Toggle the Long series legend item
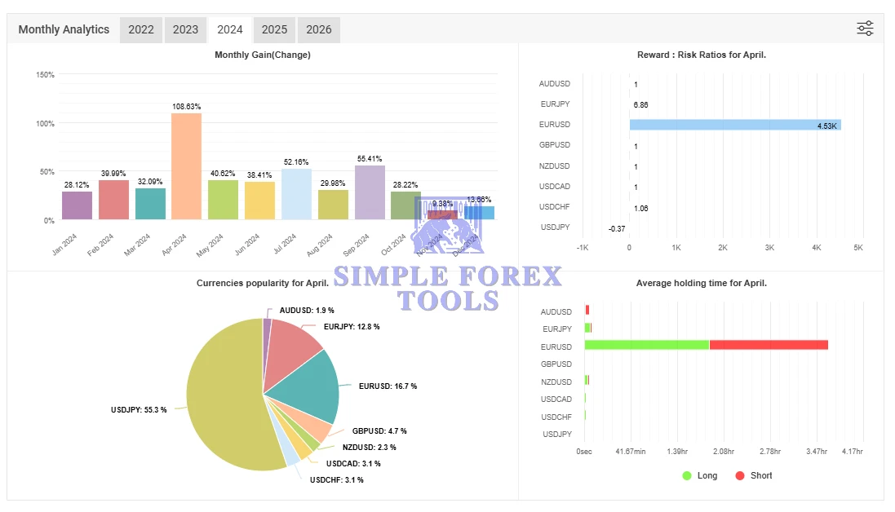The image size is (895, 512). pos(700,475)
